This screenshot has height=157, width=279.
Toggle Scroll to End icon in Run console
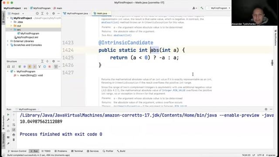coord(14,130)
